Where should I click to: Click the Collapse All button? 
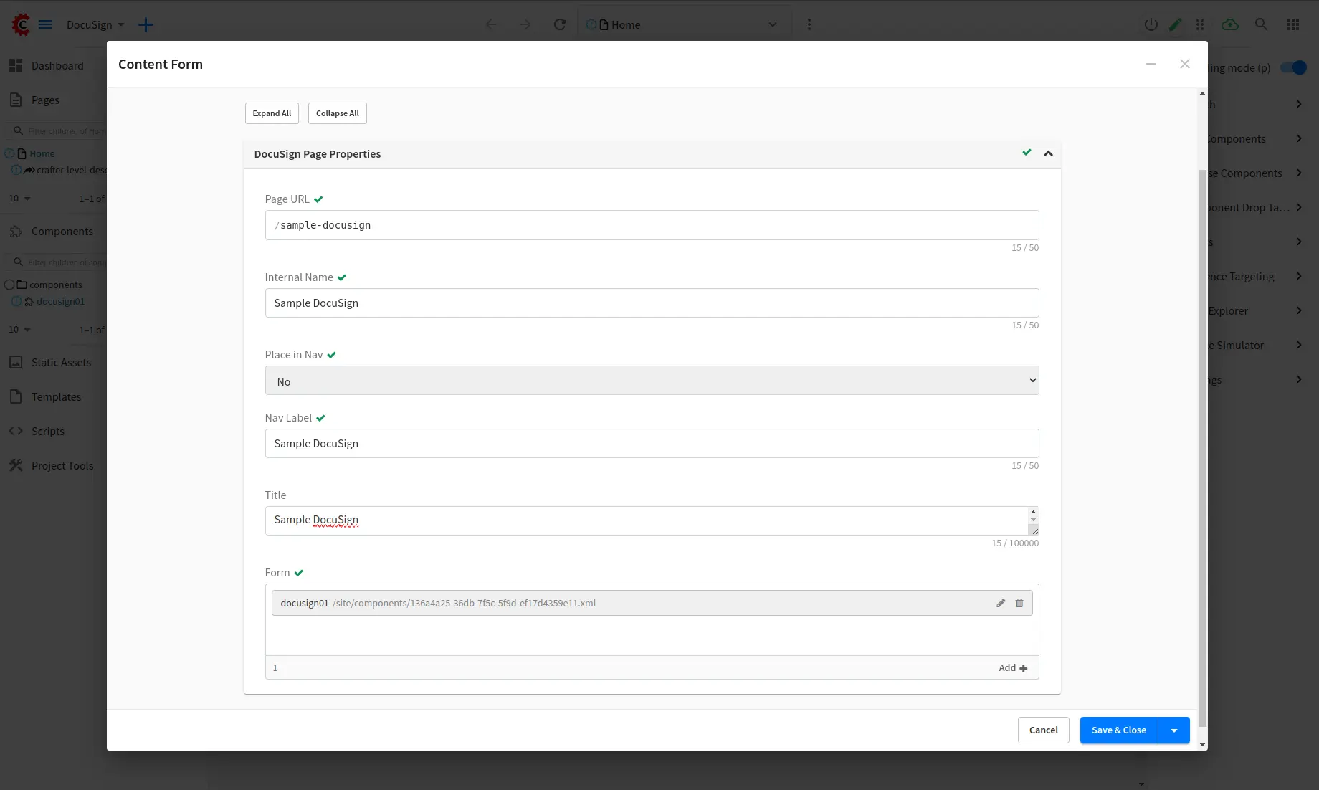click(337, 113)
